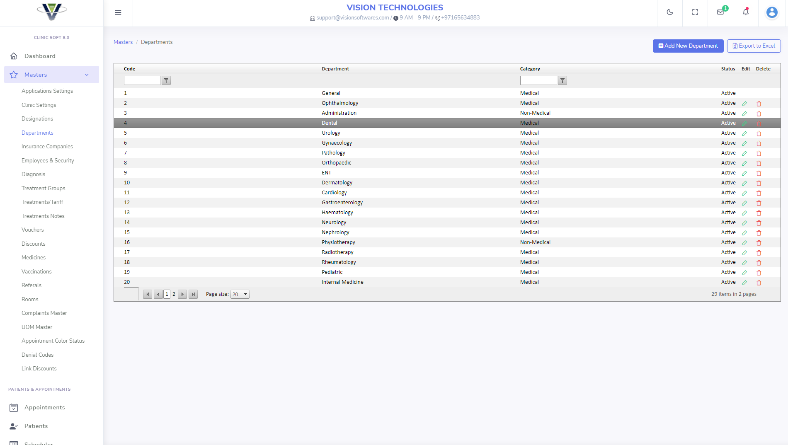Click the Masters breadcrumb link
Screen dimensions: 788x445
[123, 42]
